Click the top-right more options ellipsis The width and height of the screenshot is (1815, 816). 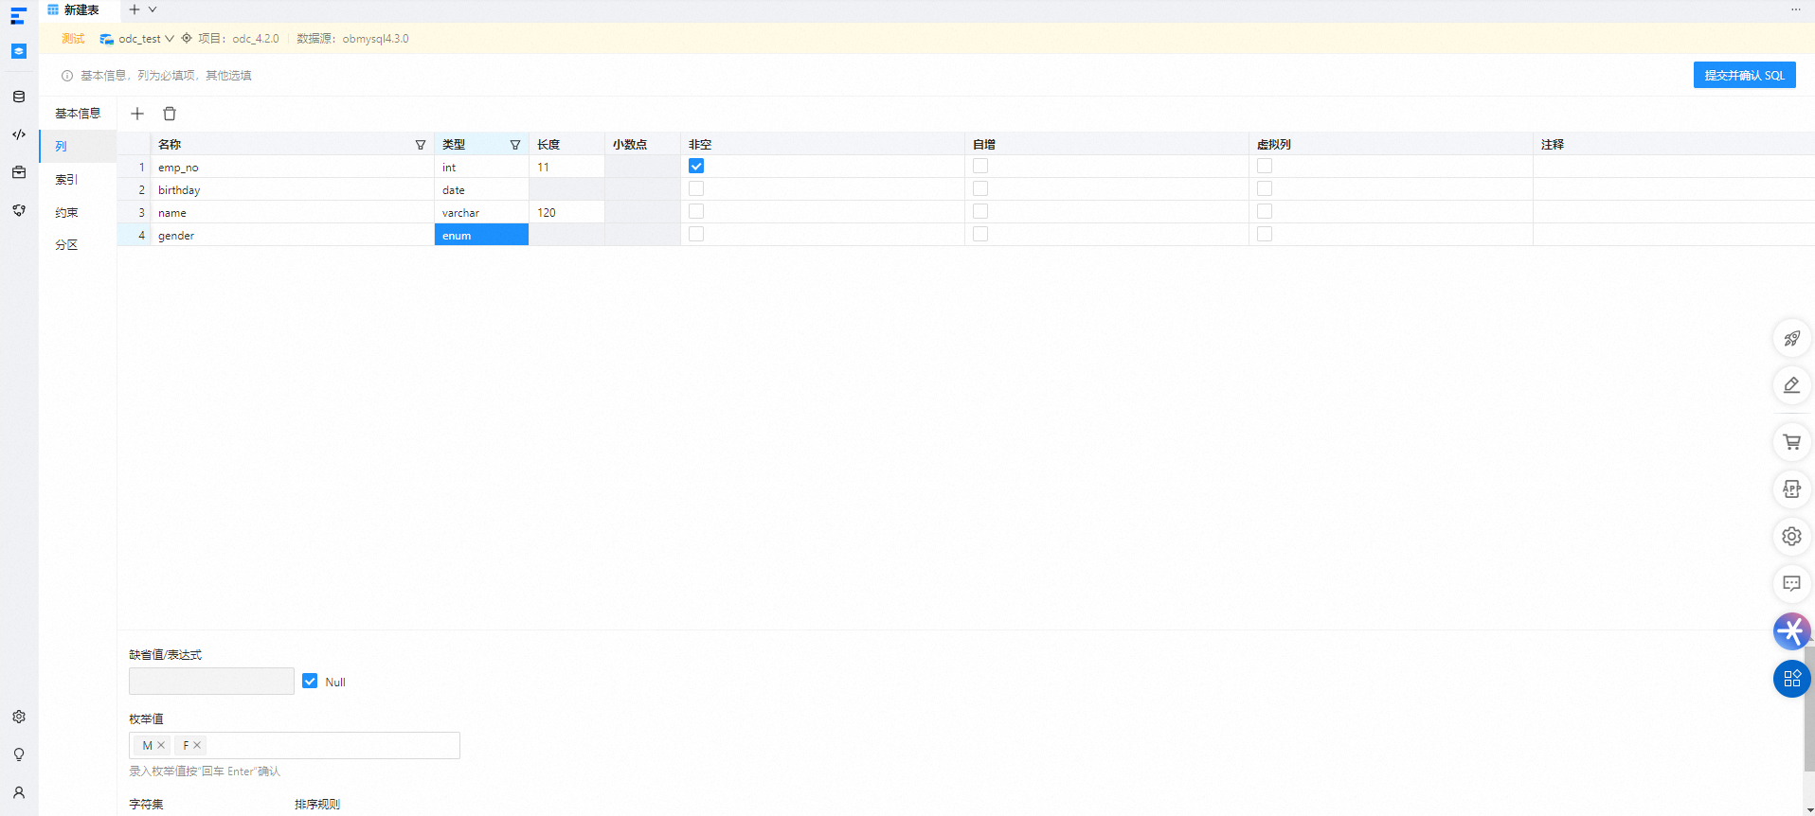[x=1795, y=9]
